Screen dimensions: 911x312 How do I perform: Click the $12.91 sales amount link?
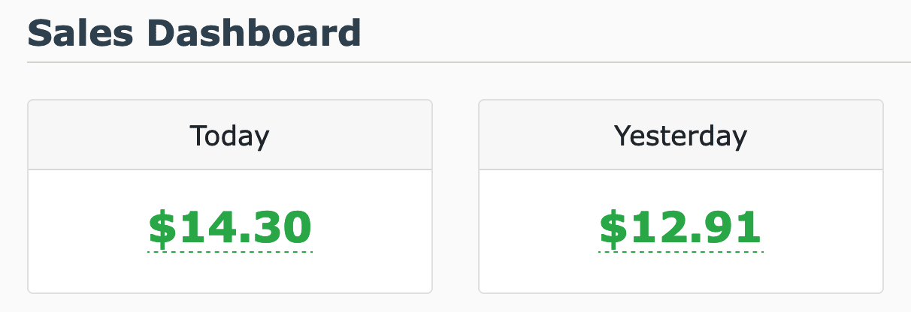coord(681,228)
